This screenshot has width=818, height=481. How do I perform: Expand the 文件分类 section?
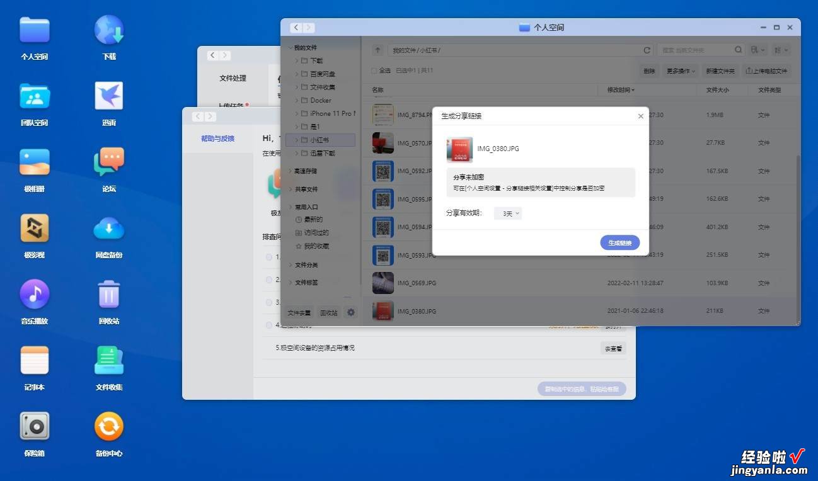coord(291,266)
